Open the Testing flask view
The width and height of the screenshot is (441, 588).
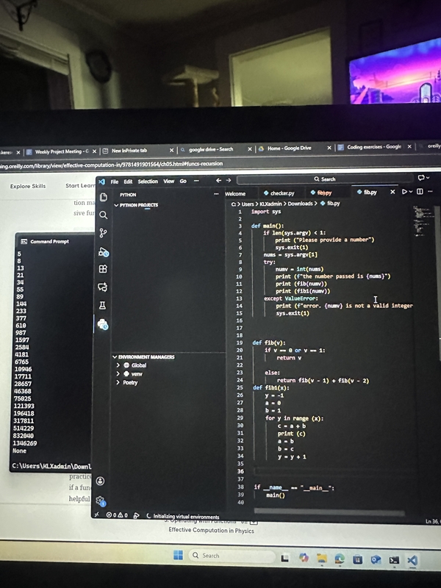click(103, 305)
